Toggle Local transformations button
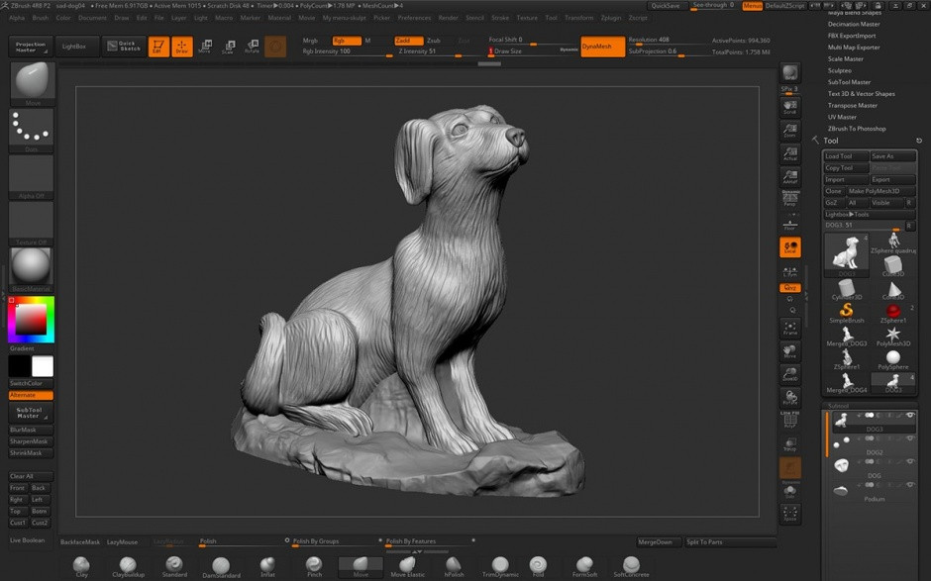The image size is (931, 581). pos(789,247)
